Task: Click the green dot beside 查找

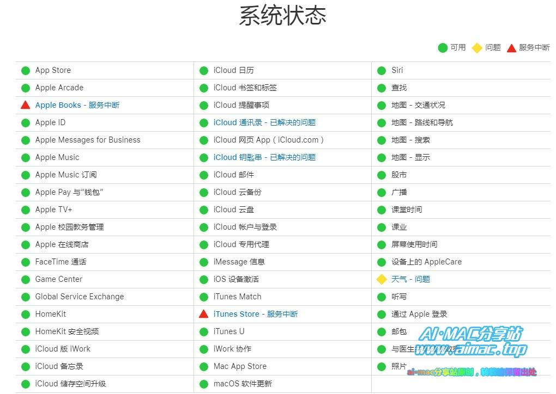Action: (382, 88)
